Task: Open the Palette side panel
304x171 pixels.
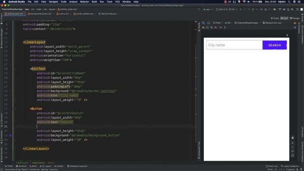Action: coord(199,27)
